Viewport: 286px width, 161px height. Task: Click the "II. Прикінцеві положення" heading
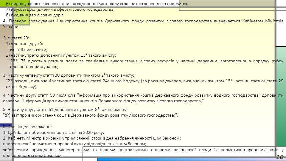click(x=27, y=126)
